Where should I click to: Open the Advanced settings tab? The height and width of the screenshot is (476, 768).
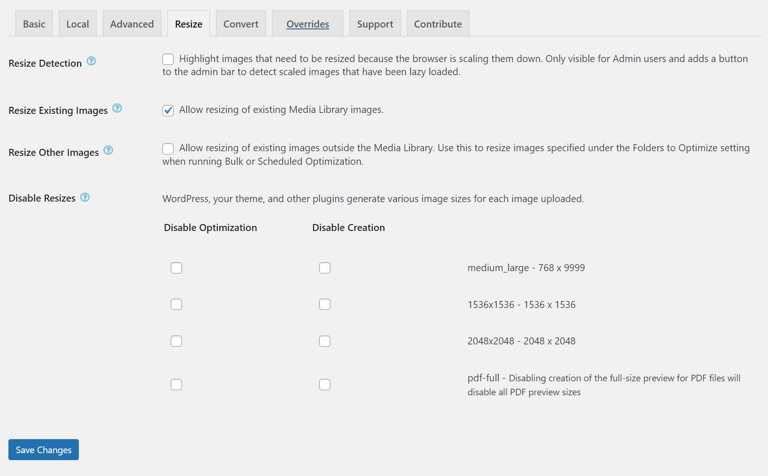(x=132, y=23)
